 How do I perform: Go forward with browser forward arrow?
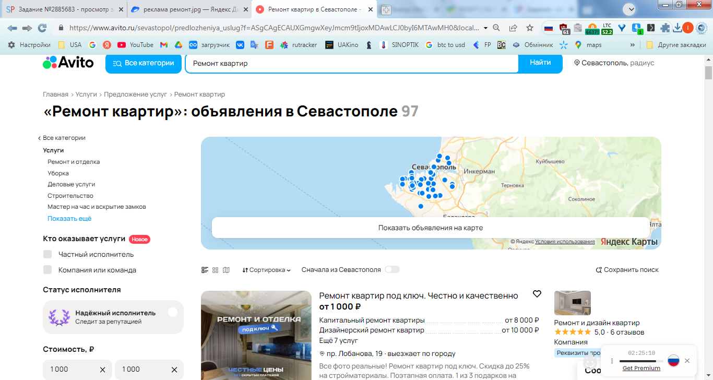pos(27,28)
